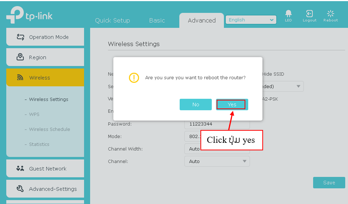Click the tp-link logo
Screen dimensions: 348x204
[29, 15]
